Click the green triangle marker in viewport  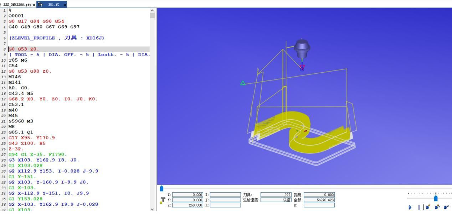tap(243, 83)
